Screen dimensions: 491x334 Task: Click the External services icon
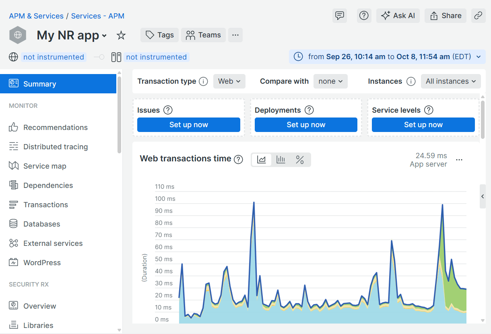[x=14, y=243]
